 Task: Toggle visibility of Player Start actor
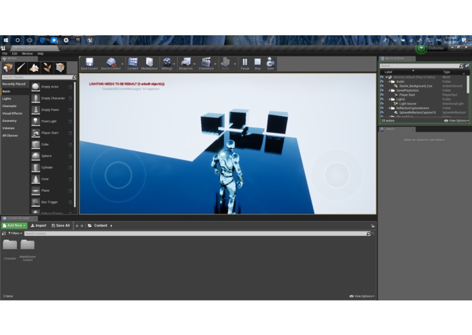(x=382, y=95)
